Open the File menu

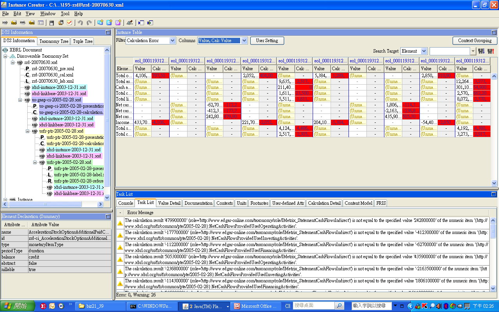point(5,14)
